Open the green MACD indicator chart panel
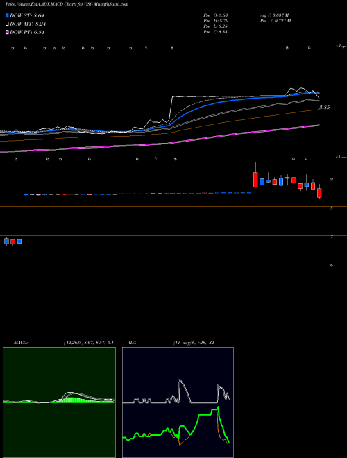This screenshot has width=347, height=458. [x=59, y=402]
